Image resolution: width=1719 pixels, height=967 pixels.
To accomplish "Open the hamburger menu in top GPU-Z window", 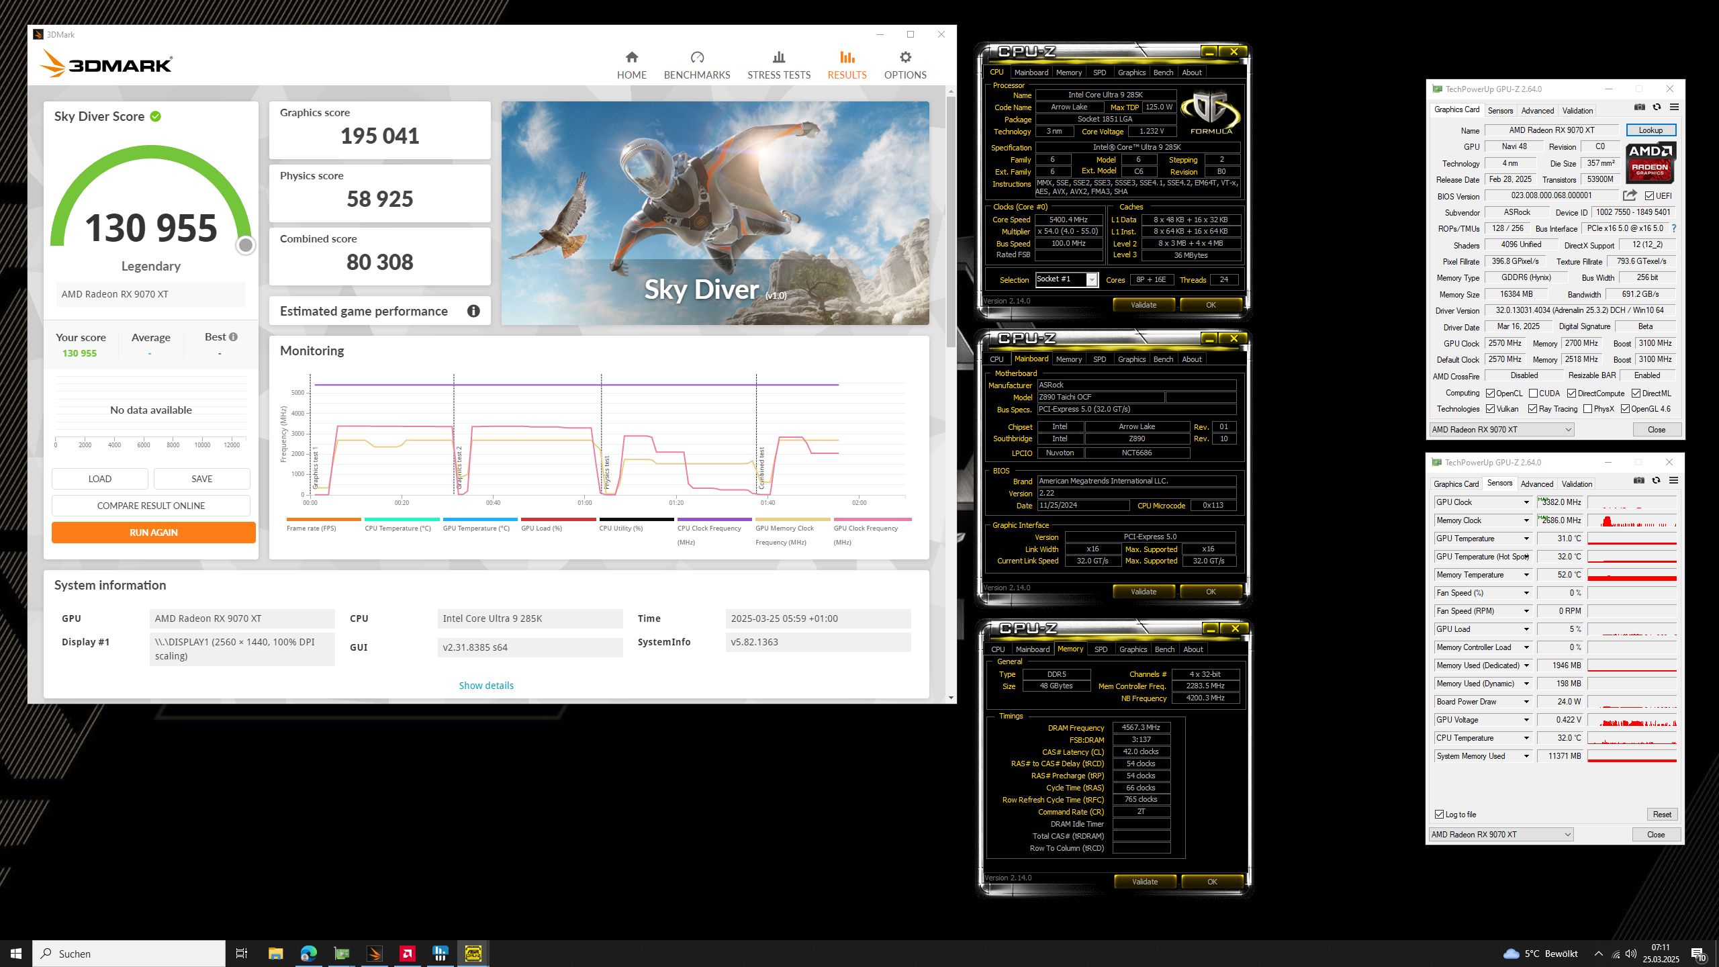I will click(1674, 107).
